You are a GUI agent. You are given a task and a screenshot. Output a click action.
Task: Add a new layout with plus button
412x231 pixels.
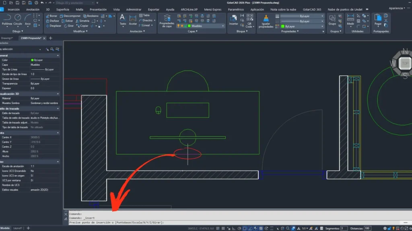coord(28,228)
